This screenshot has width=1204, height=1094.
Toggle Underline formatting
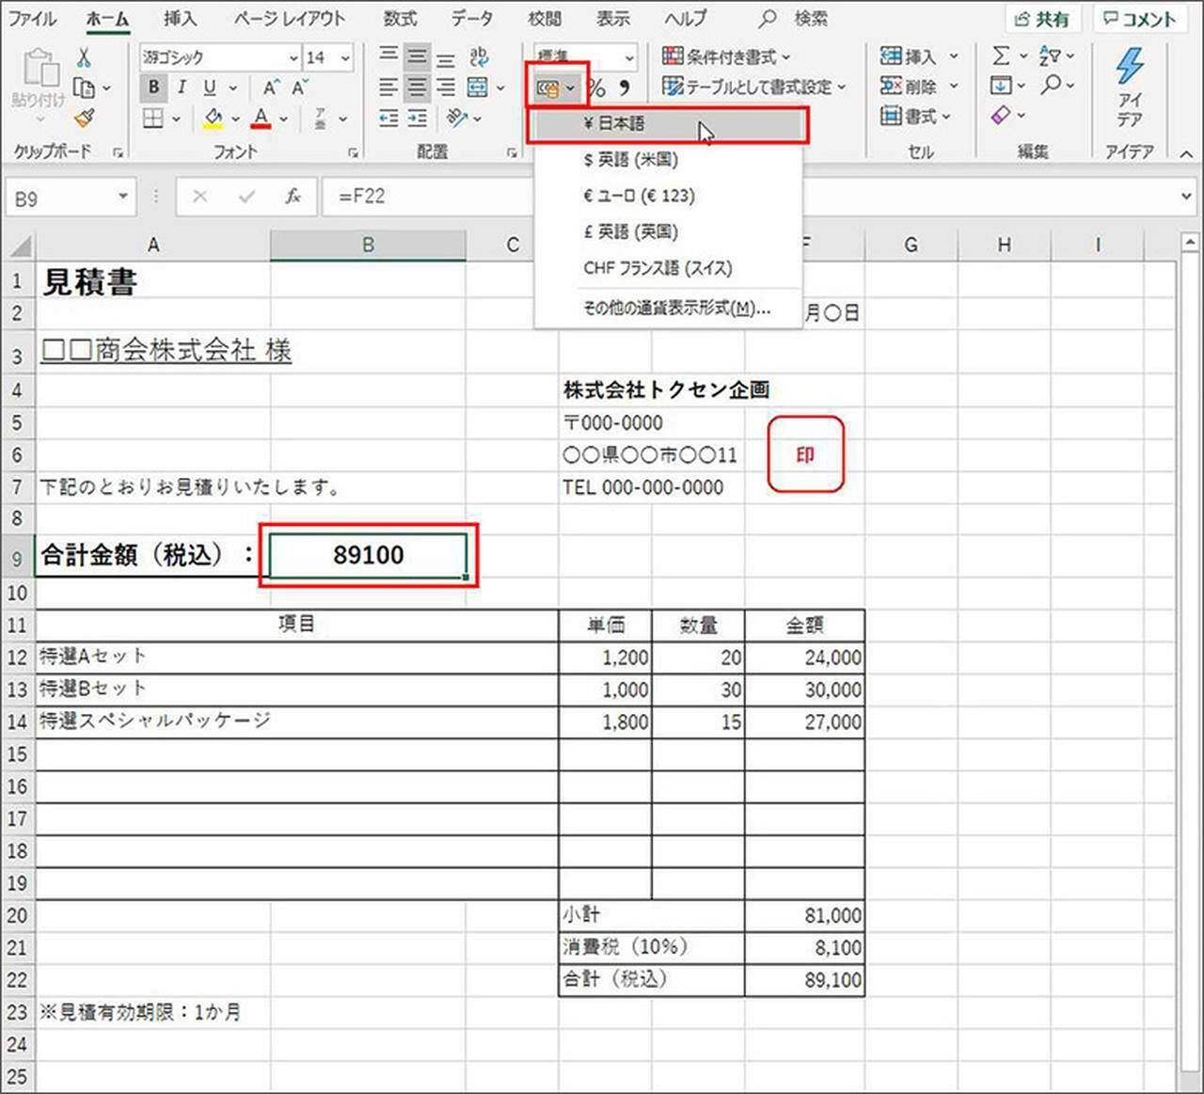pos(209,87)
